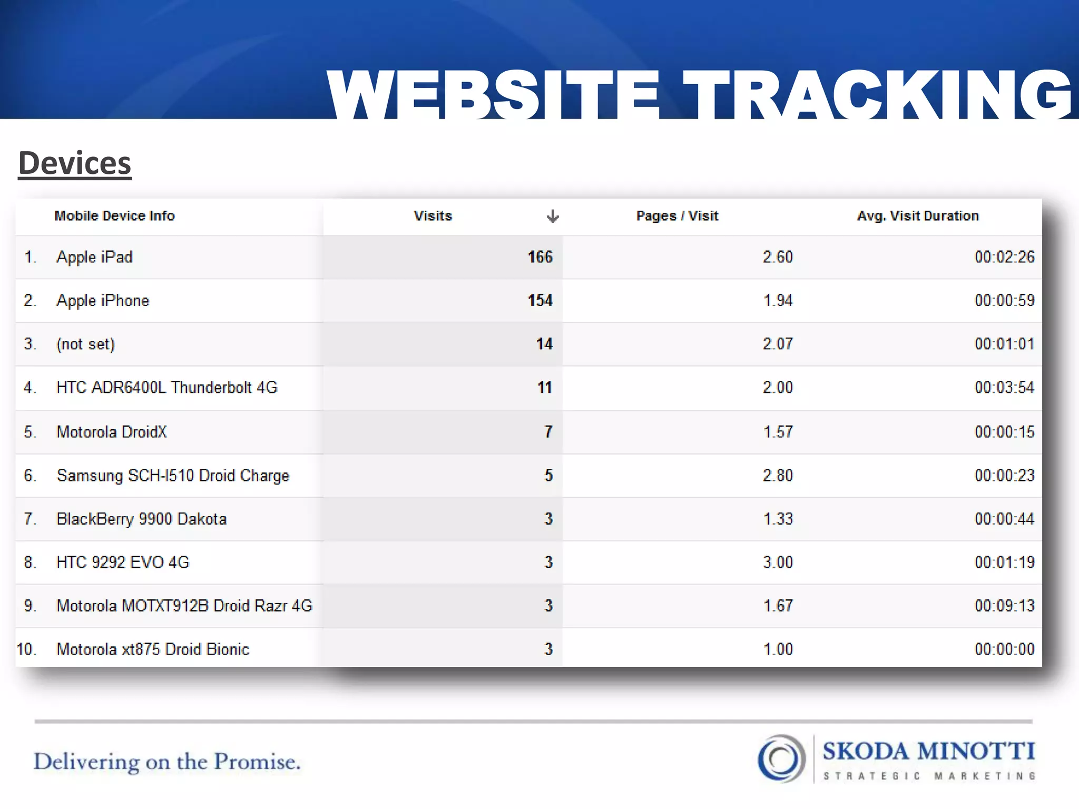The width and height of the screenshot is (1079, 809).
Task: Open HTC ADR6400L Thunderbolt 4G entry
Action: point(166,388)
